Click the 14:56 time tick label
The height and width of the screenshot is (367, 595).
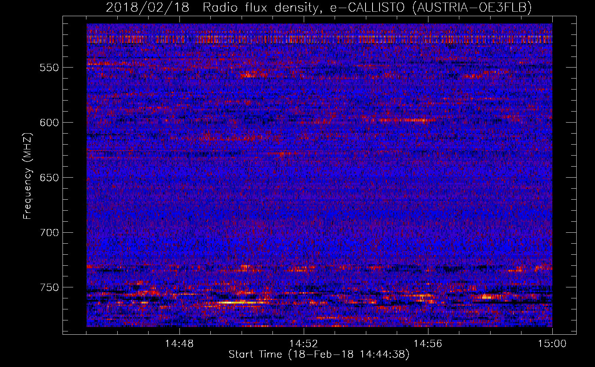[428, 344]
